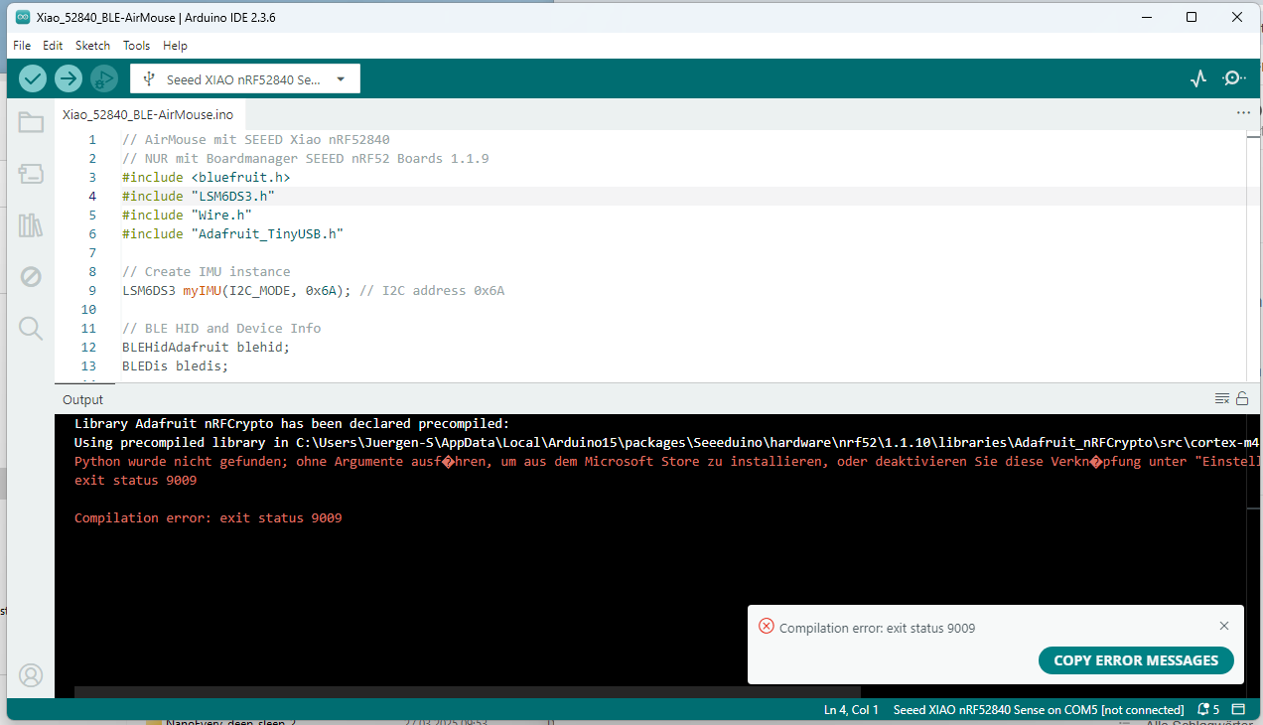The width and height of the screenshot is (1263, 725).
Task: Open the account profile icon in sidebar
Action: click(31, 675)
